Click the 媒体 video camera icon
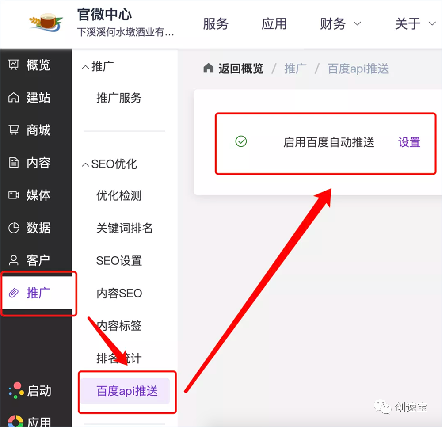Image resolution: width=442 pixels, height=427 pixels. (14, 195)
